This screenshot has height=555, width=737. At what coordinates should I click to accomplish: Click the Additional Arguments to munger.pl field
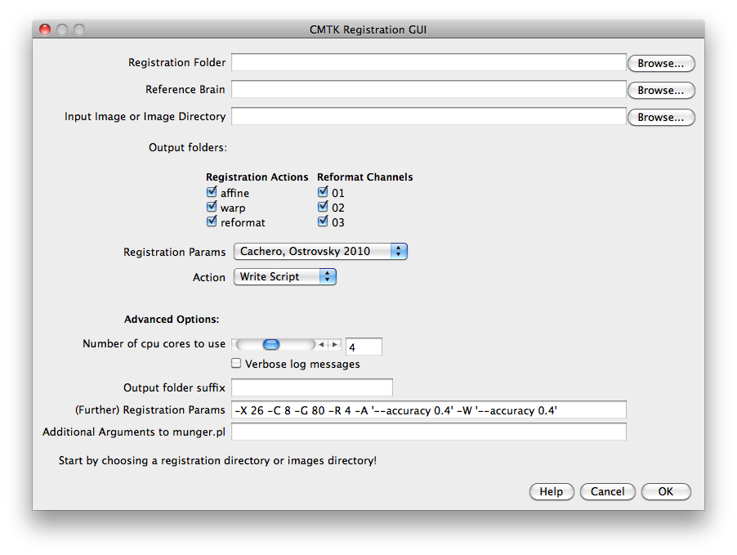[x=428, y=432]
